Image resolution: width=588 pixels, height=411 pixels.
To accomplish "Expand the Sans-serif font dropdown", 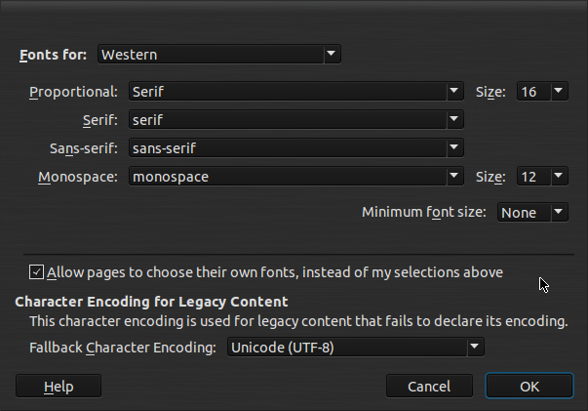I will tap(295, 149).
